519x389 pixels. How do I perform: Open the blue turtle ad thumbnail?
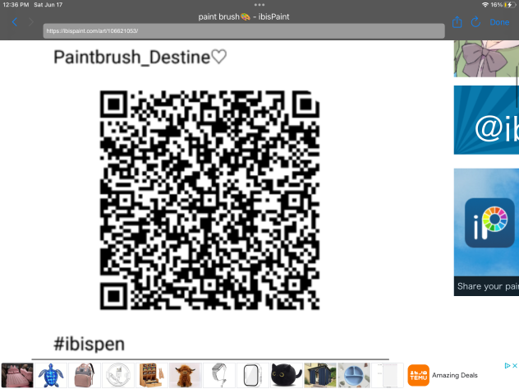click(51, 375)
